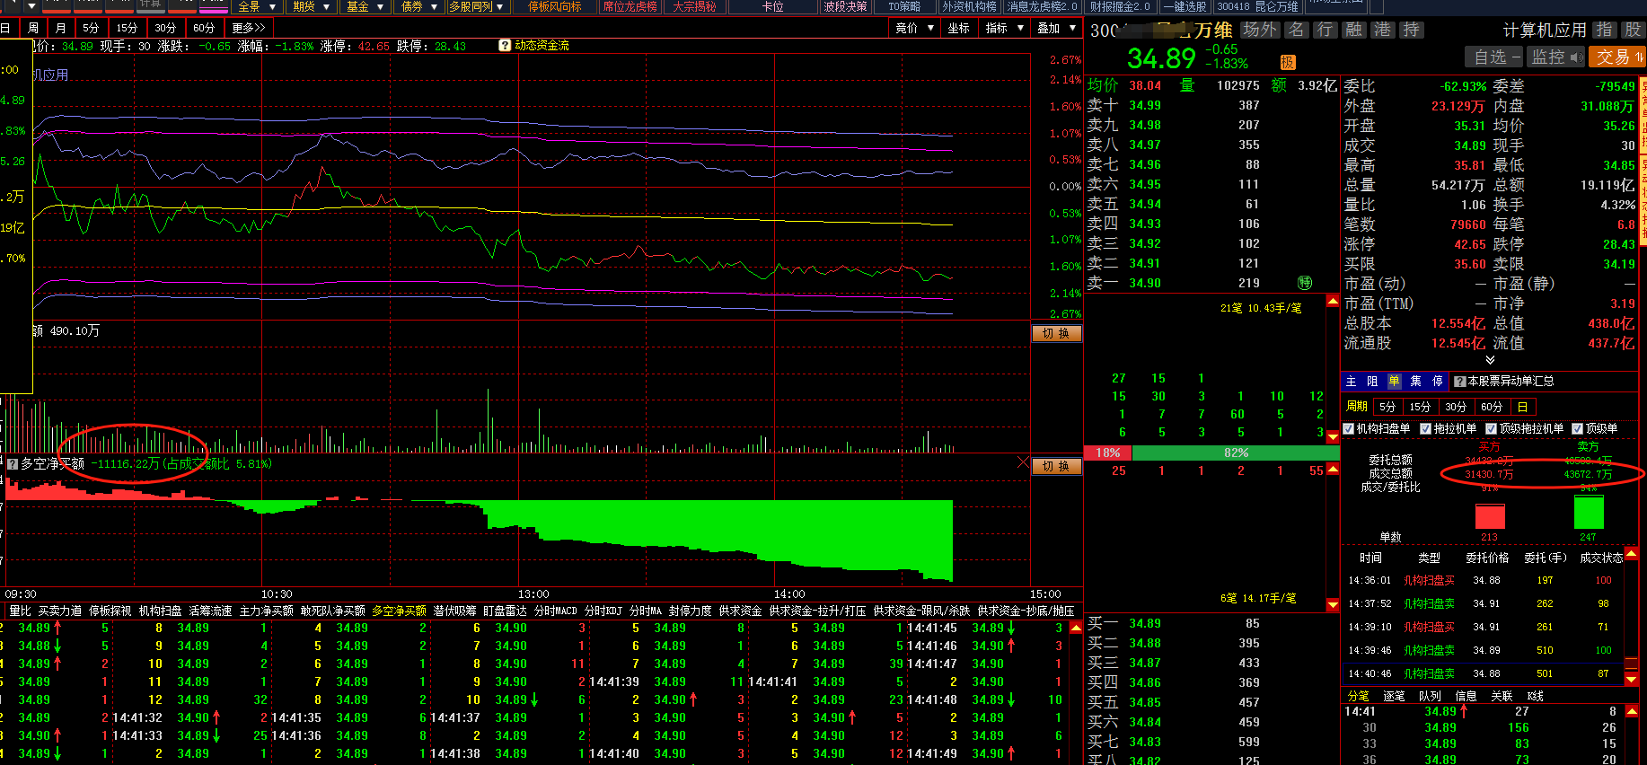
Task: Open the 席位龙虎榜 button
Action: click(x=630, y=6)
